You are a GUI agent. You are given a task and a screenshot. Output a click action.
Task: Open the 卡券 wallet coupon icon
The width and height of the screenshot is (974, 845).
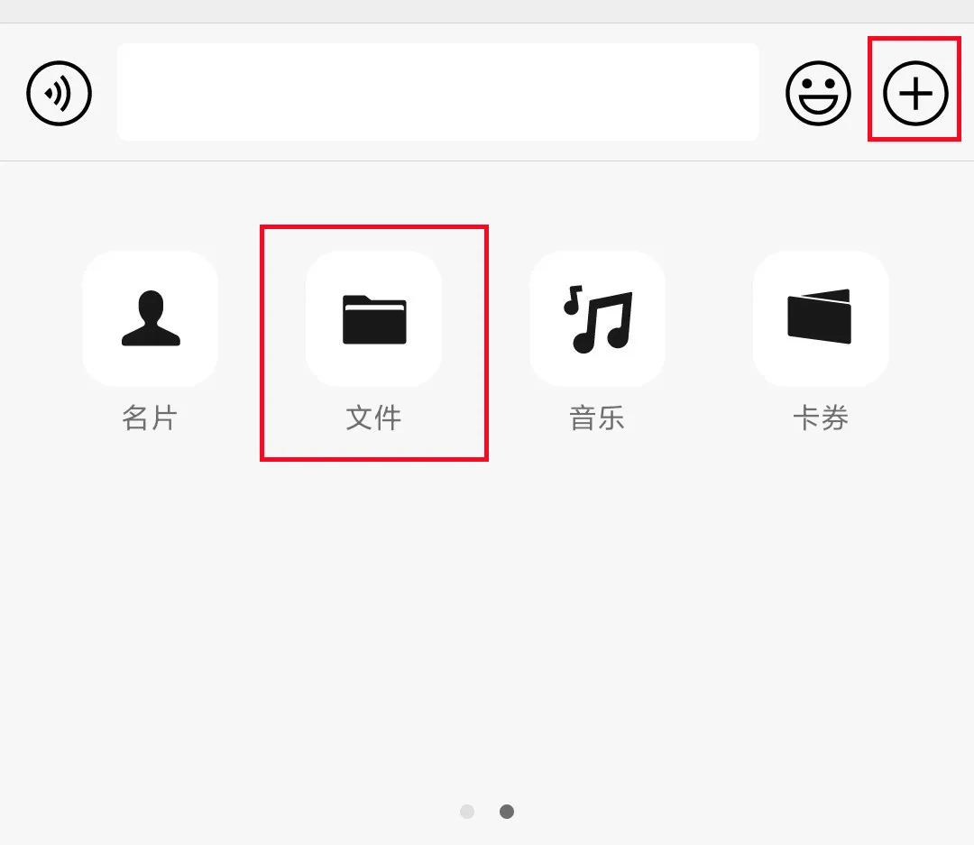(x=821, y=318)
